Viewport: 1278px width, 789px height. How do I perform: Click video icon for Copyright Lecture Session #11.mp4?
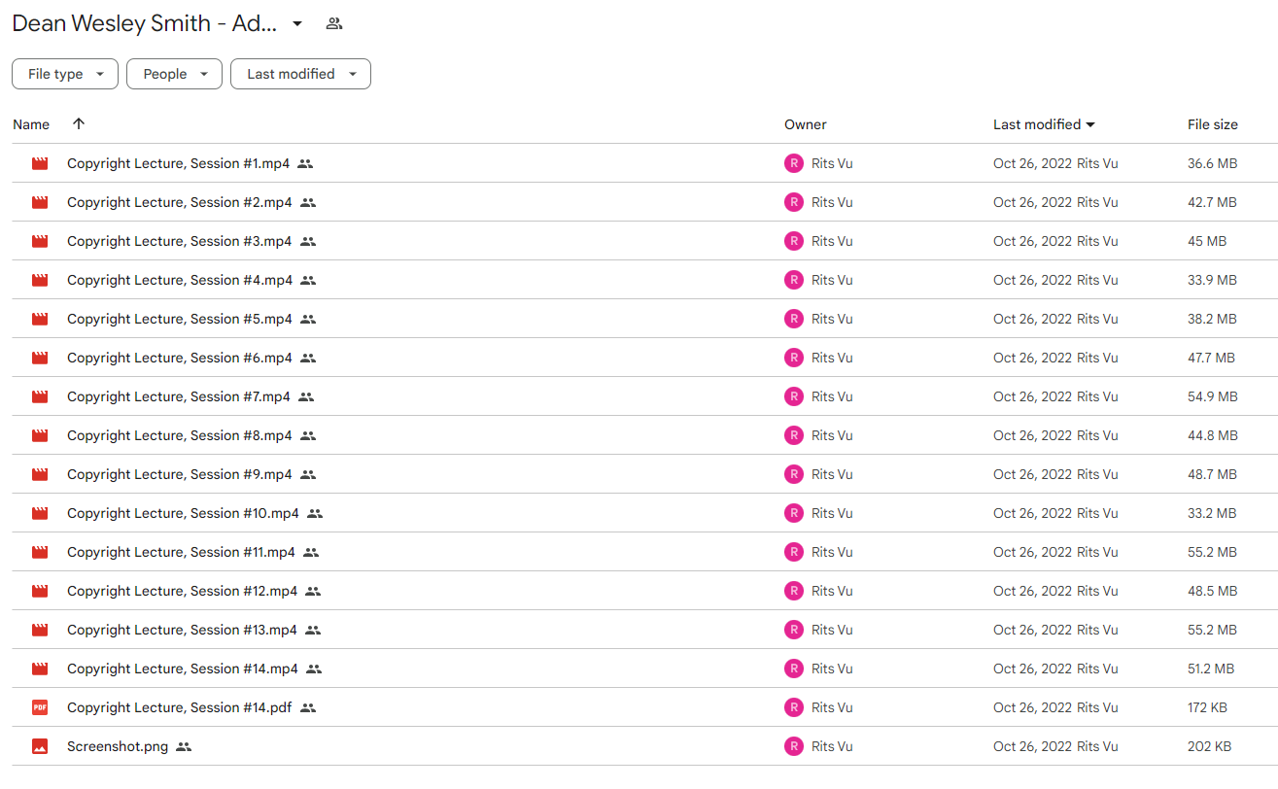40,552
